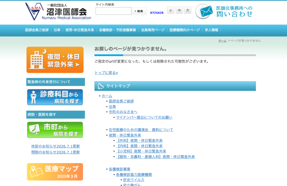Open the 夜間・休日緊急外来 orange banner

pos(55,60)
